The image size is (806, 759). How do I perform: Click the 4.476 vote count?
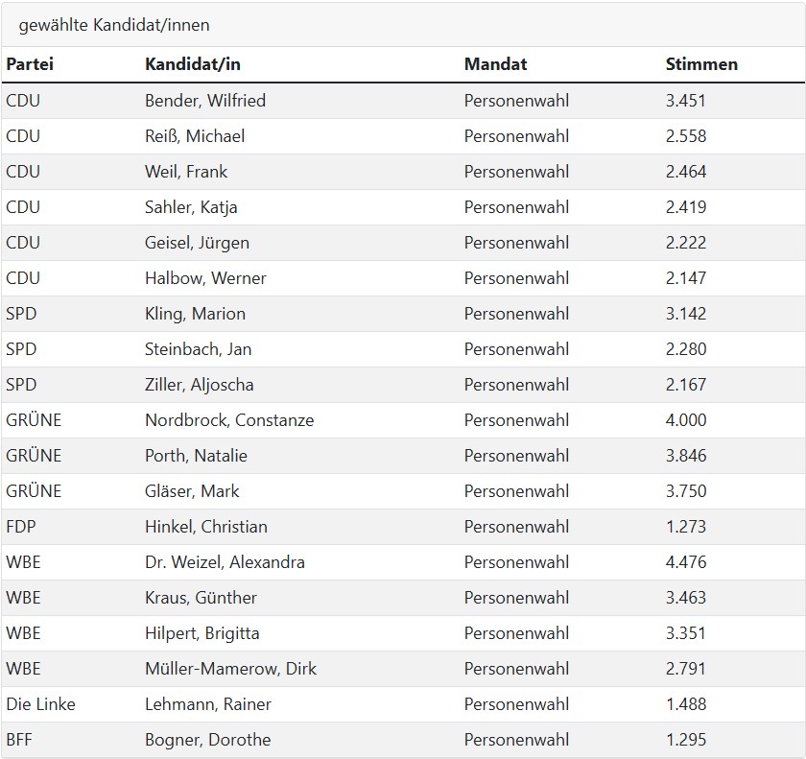click(685, 562)
